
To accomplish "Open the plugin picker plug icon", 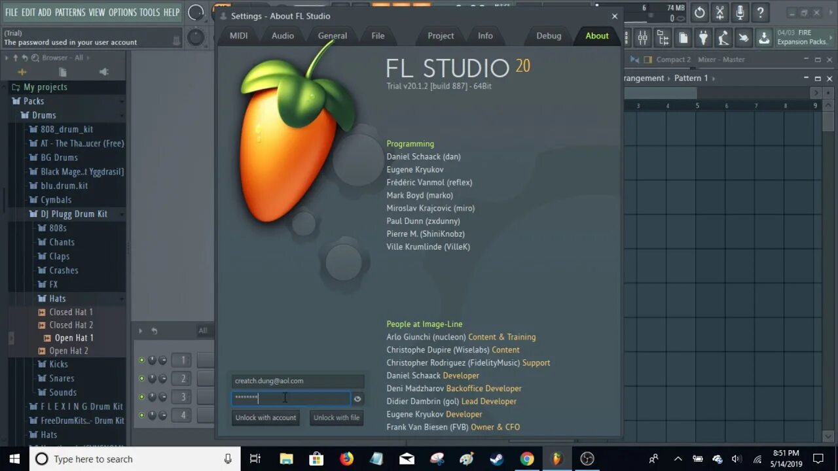I will click(703, 38).
